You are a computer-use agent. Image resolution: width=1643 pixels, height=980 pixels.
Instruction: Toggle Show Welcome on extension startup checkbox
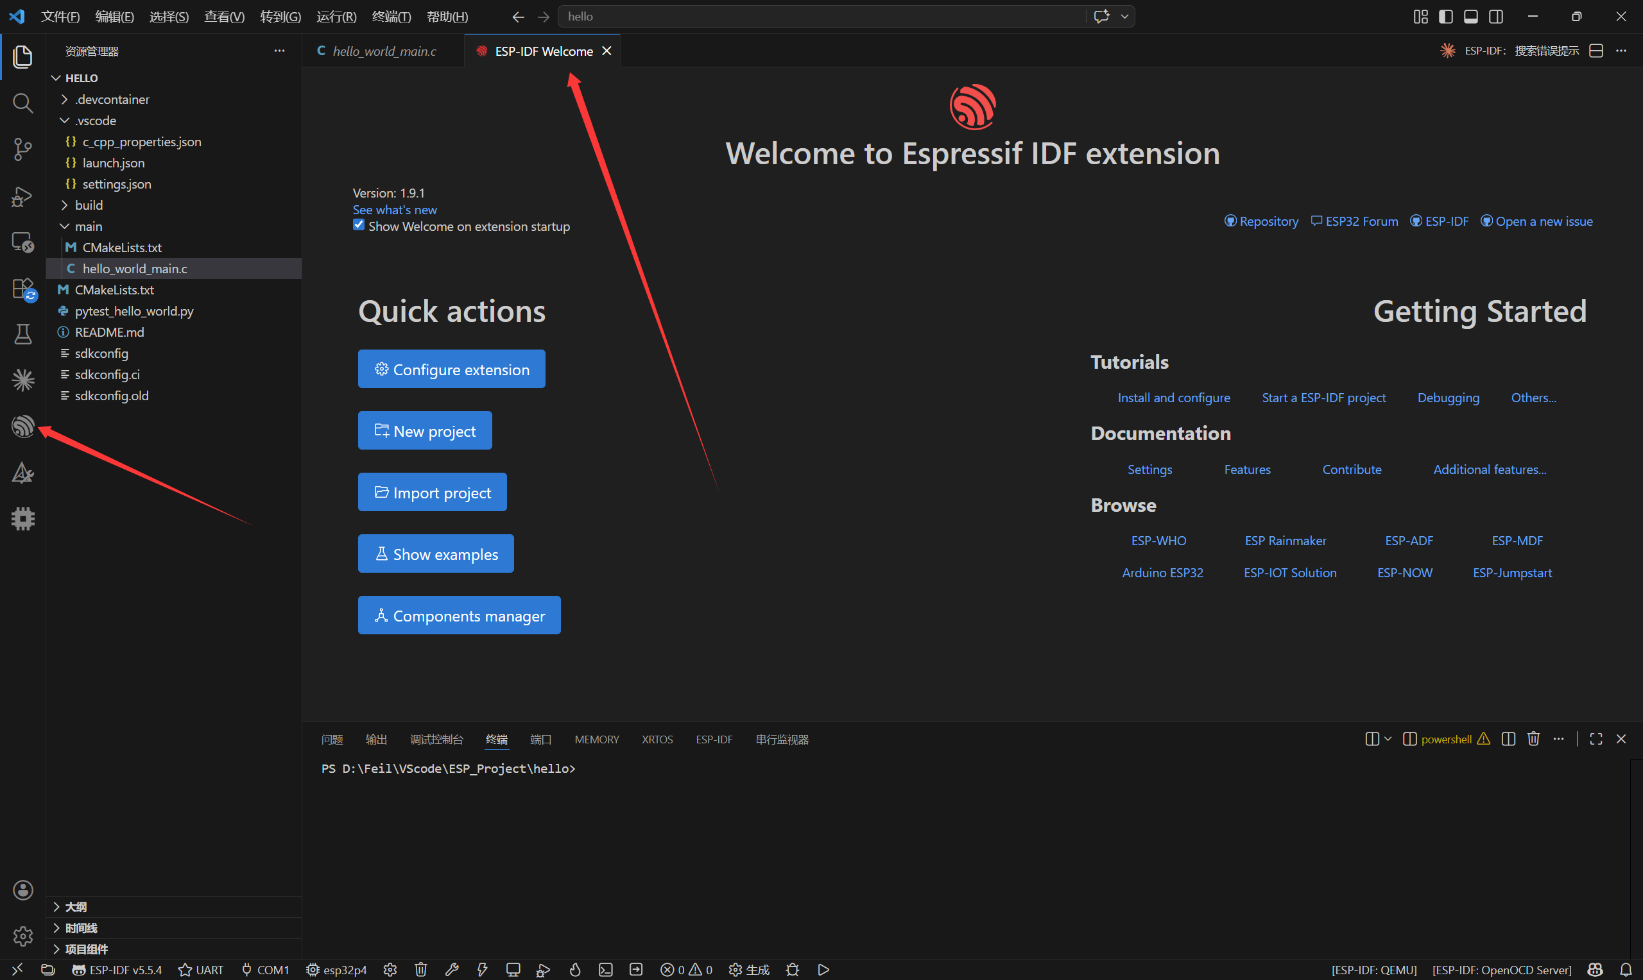click(359, 225)
